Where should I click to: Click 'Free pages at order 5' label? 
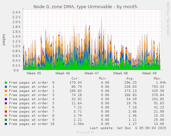pos(32,103)
